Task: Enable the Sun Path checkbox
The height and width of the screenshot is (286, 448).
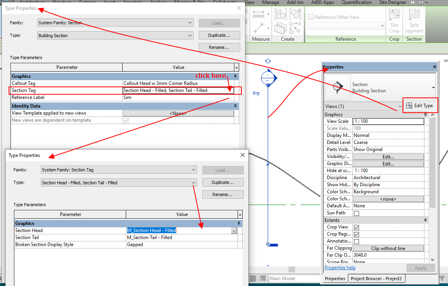Action: tap(356, 213)
